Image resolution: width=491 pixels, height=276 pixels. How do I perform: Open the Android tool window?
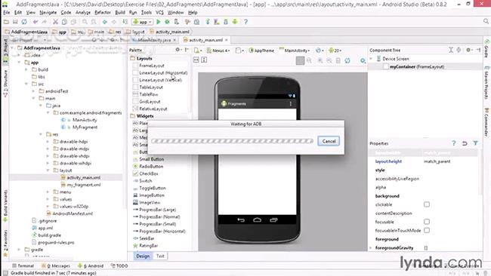click(91, 265)
